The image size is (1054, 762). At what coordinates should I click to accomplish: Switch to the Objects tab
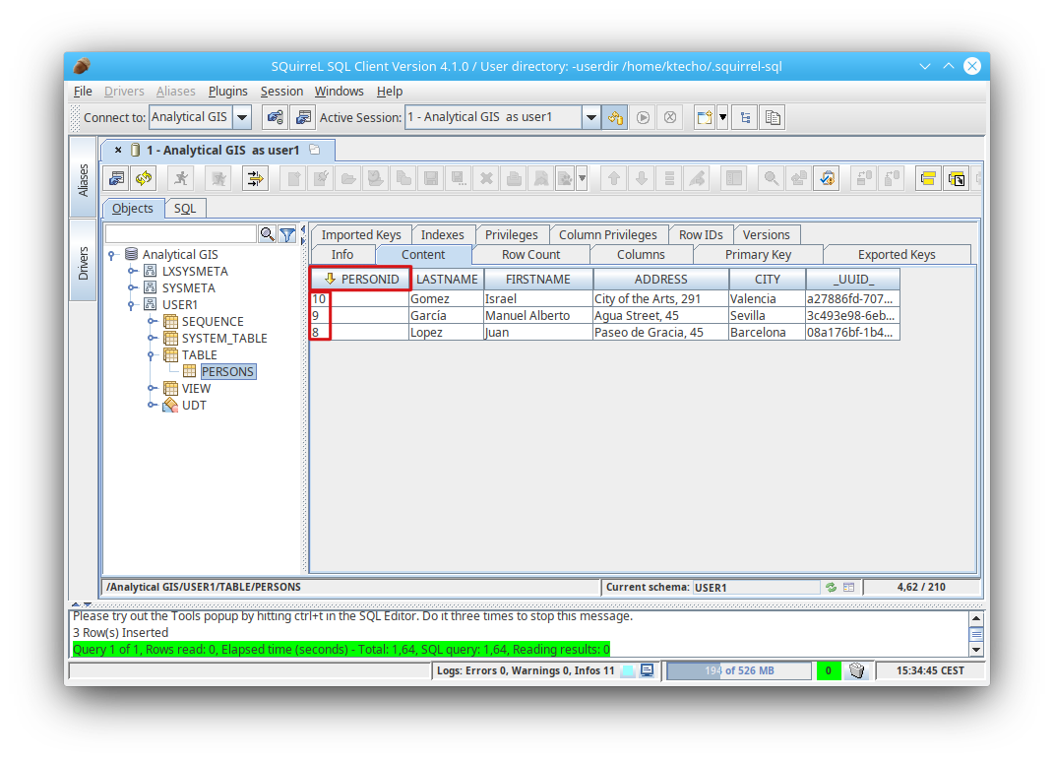pos(133,209)
